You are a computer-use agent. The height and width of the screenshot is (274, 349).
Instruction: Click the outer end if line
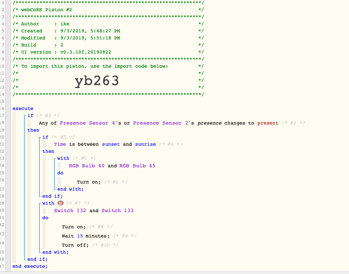[x=37, y=259]
